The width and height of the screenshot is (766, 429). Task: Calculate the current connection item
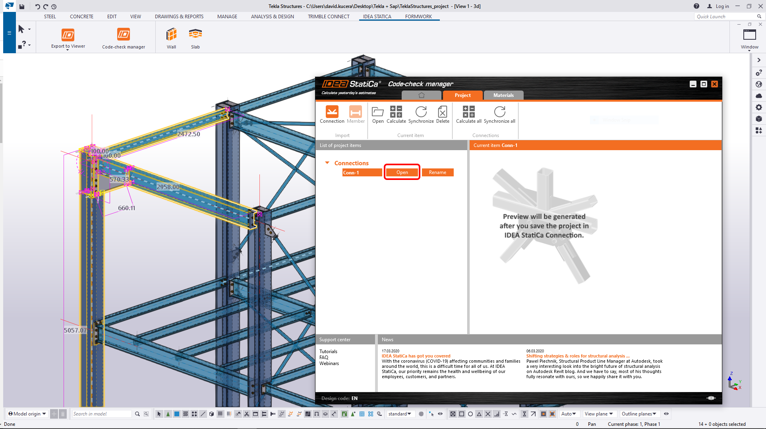tap(396, 114)
